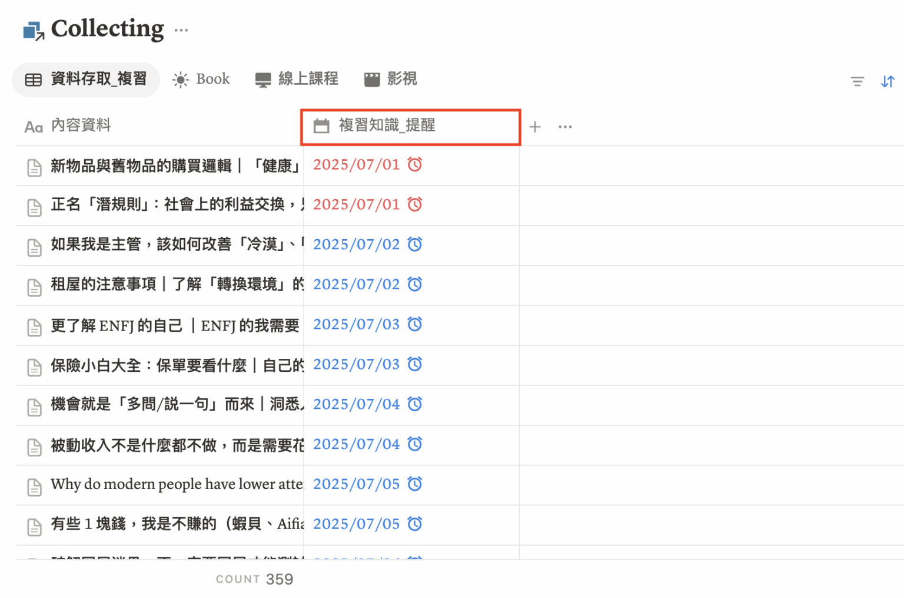This screenshot has height=598, width=904.
Task: Select the table icon beside 資料存取_複習
Action: (x=34, y=80)
